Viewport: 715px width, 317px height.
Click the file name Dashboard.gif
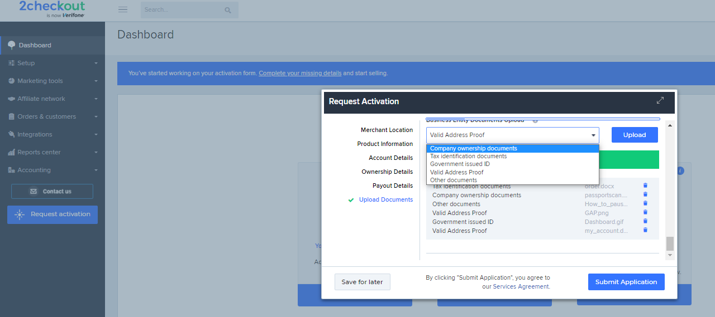click(604, 222)
